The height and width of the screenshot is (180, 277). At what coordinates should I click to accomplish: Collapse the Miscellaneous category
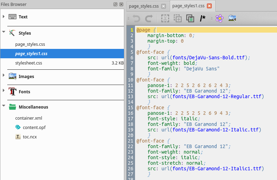(x=3, y=107)
